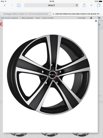Open the Vendi link
The height and width of the screenshot is (138, 103).
[x=38, y=18]
